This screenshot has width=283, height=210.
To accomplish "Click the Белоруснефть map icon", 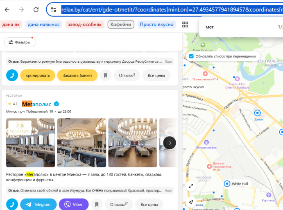I will tap(206, 142).
